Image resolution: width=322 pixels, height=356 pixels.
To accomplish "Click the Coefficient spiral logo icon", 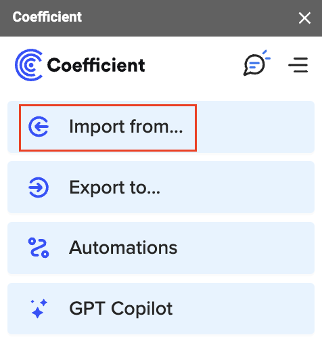I will pyautogui.click(x=29, y=65).
